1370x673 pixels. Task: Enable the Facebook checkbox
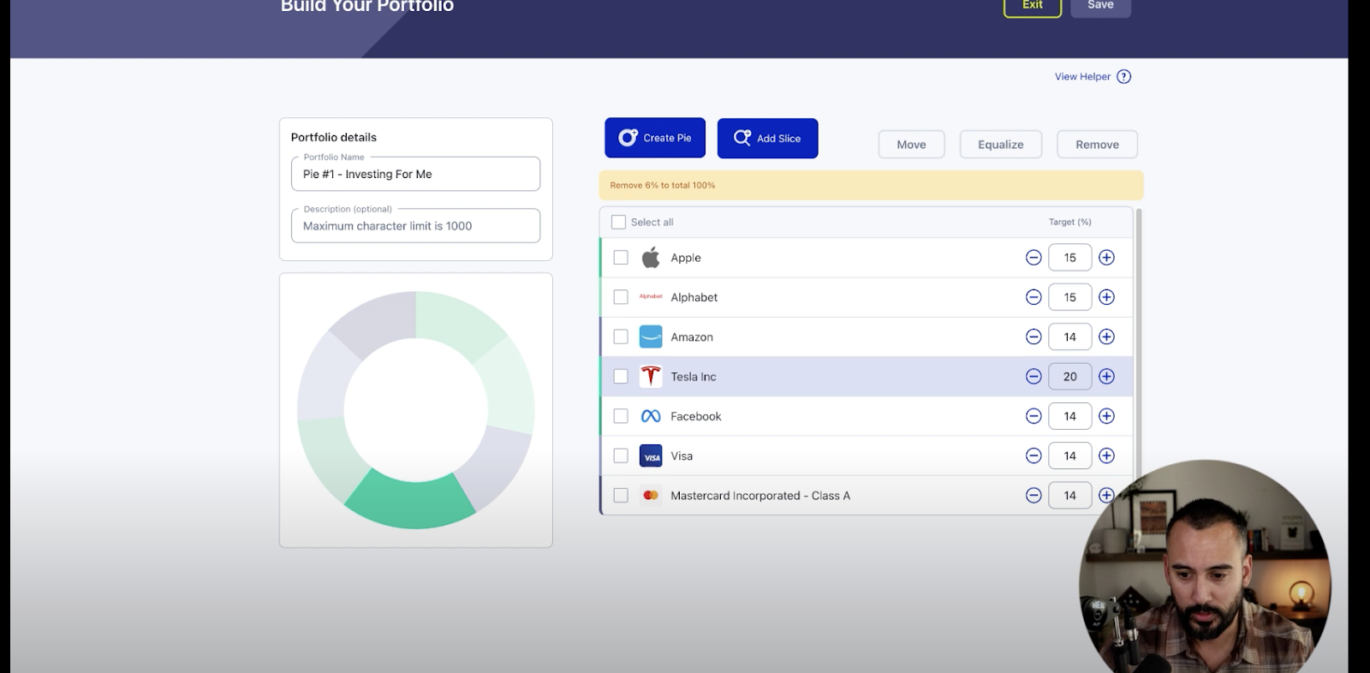coord(621,416)
